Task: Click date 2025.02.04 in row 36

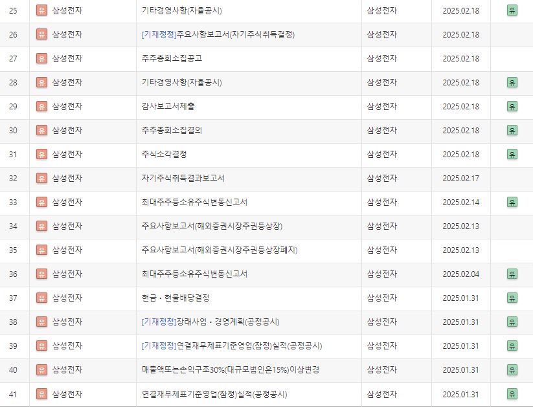Action: tap(461, 274)
